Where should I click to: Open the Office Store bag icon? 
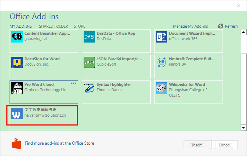[16, 143]
